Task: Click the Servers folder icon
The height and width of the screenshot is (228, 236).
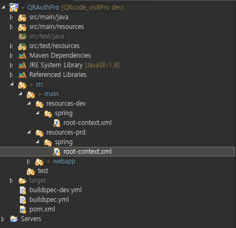Action: pyautogui.click(x=14, y=219)
